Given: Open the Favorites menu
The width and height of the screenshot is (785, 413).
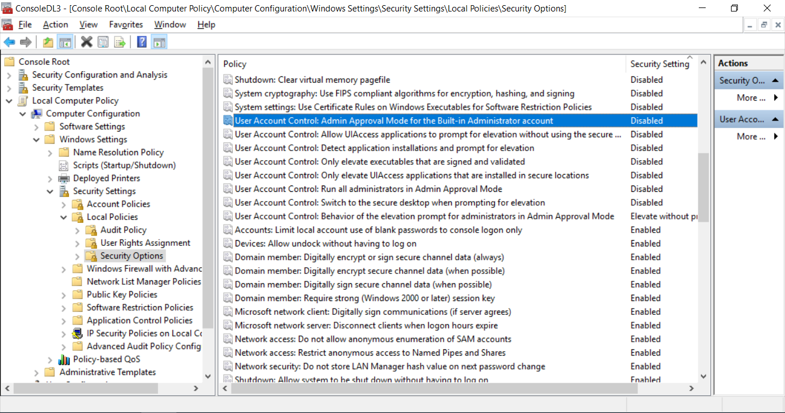Looking at the screenshot, I should [x=126, y=25].
